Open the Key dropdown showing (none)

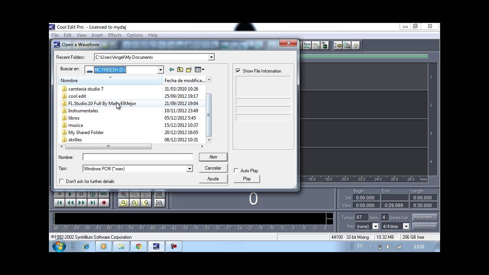(375, 226)
